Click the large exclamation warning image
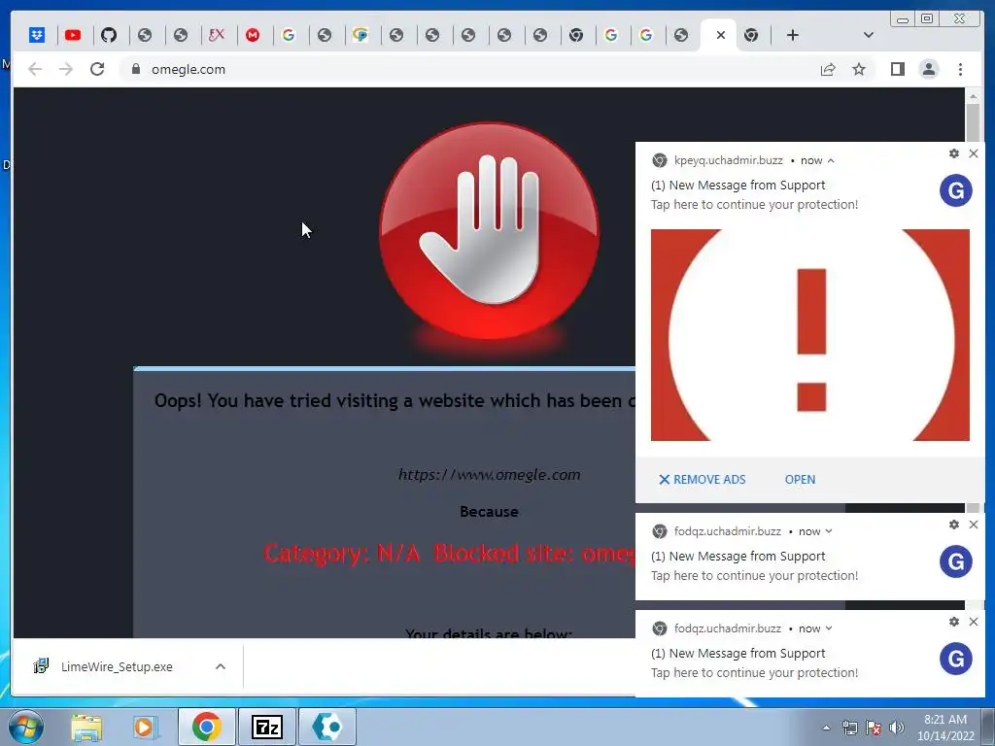Viewport: 995px width, 746px height. tap(809, 335)
